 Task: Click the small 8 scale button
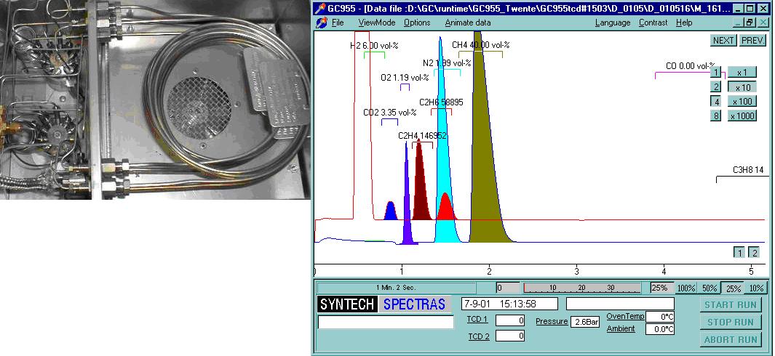point(717,116)
